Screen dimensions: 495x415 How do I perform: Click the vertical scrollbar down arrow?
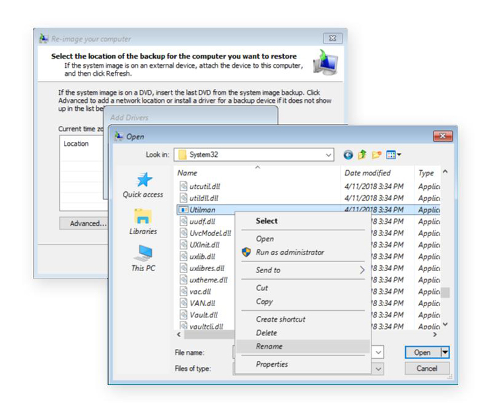tap(445, 324)
